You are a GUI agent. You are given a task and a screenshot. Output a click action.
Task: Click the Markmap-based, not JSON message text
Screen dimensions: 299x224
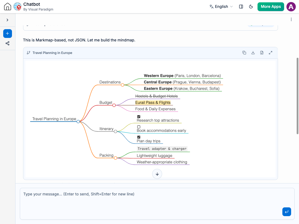pyautogui.click(x=79, y=40)
